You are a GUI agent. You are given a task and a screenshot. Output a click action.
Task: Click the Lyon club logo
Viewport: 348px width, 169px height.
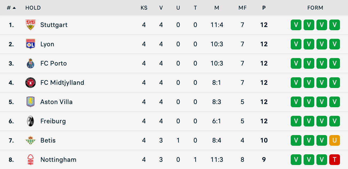[30, 44]
